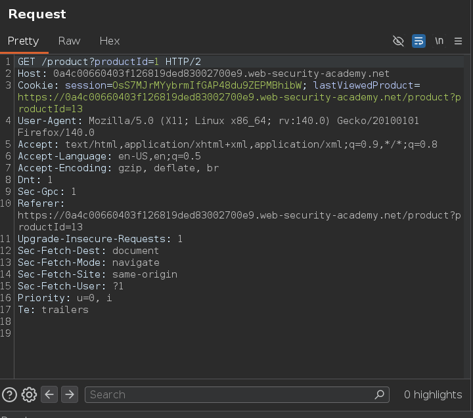Screen dimensions: 473x418
Task: Open the request editor hamburger menu
Action: (x=459, y=41)
